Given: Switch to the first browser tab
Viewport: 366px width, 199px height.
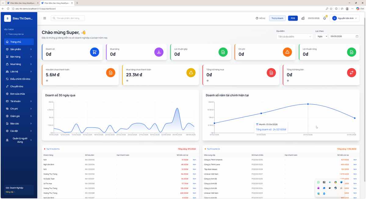Looking at the screenshot, I should point(22,3).
